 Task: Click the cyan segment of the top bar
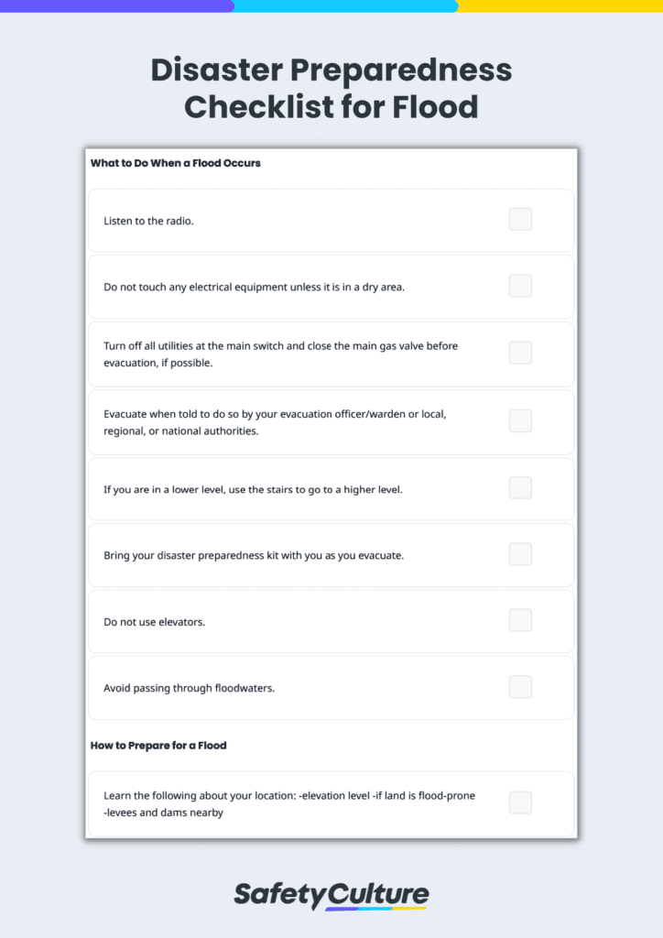coord(346,6)
